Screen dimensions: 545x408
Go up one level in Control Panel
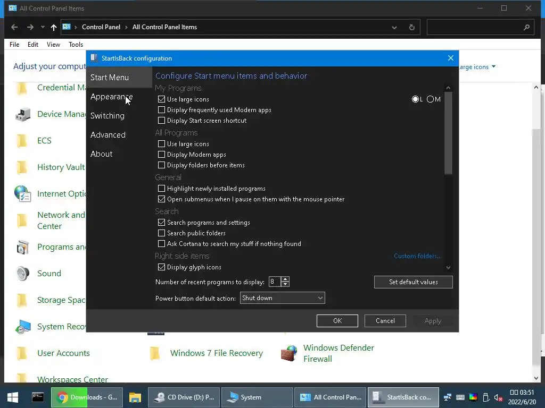coord(54,27)
